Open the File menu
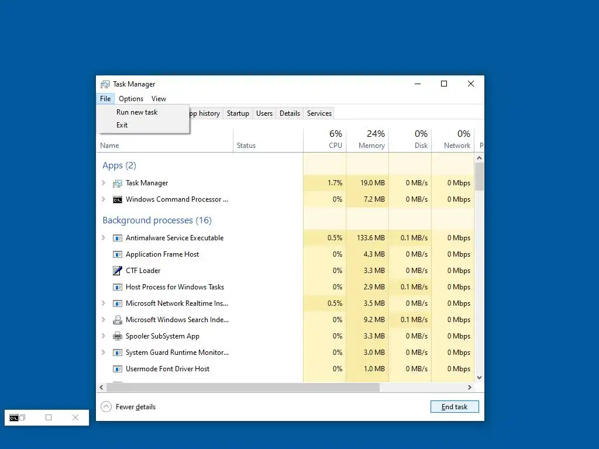 point(105,98)
